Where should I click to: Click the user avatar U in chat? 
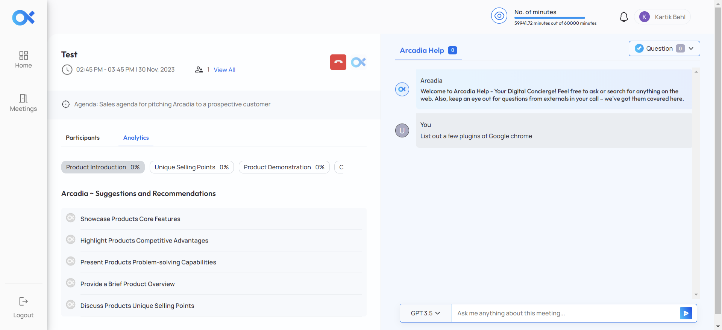402,131
